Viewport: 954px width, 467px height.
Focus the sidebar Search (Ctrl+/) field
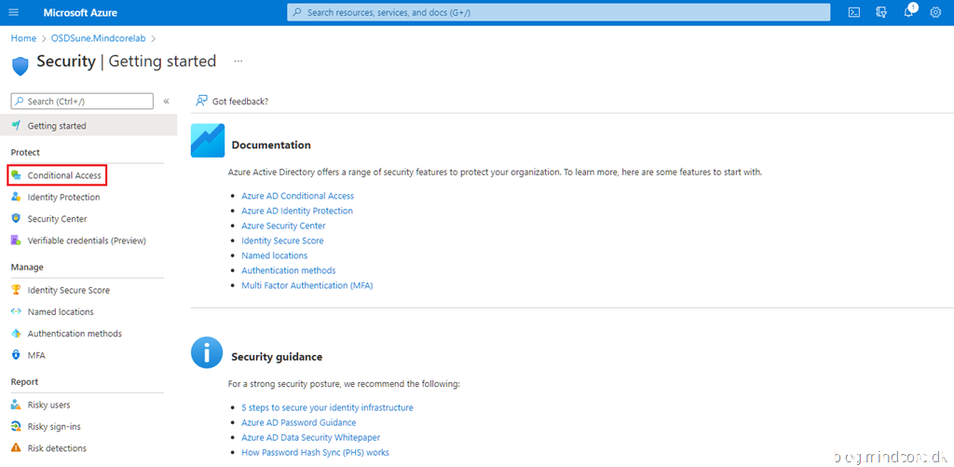tap(84, 101)
